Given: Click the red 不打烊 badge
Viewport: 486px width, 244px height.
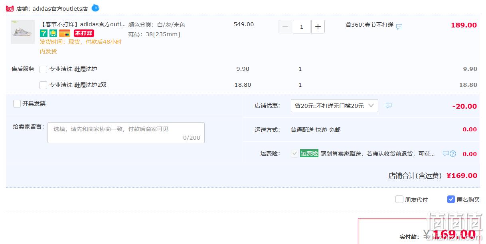Looking at the screenshot, I should [x=84, y=33].
